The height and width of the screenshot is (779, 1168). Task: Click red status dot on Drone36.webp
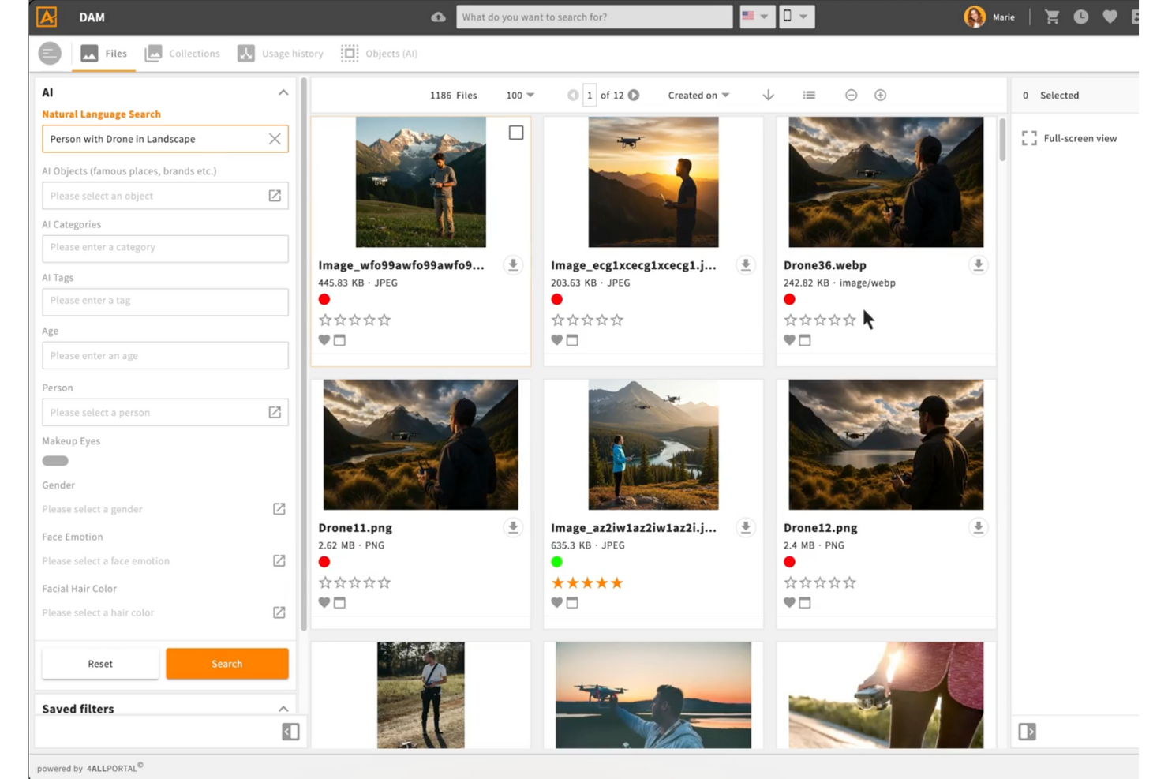click(789, 299)
